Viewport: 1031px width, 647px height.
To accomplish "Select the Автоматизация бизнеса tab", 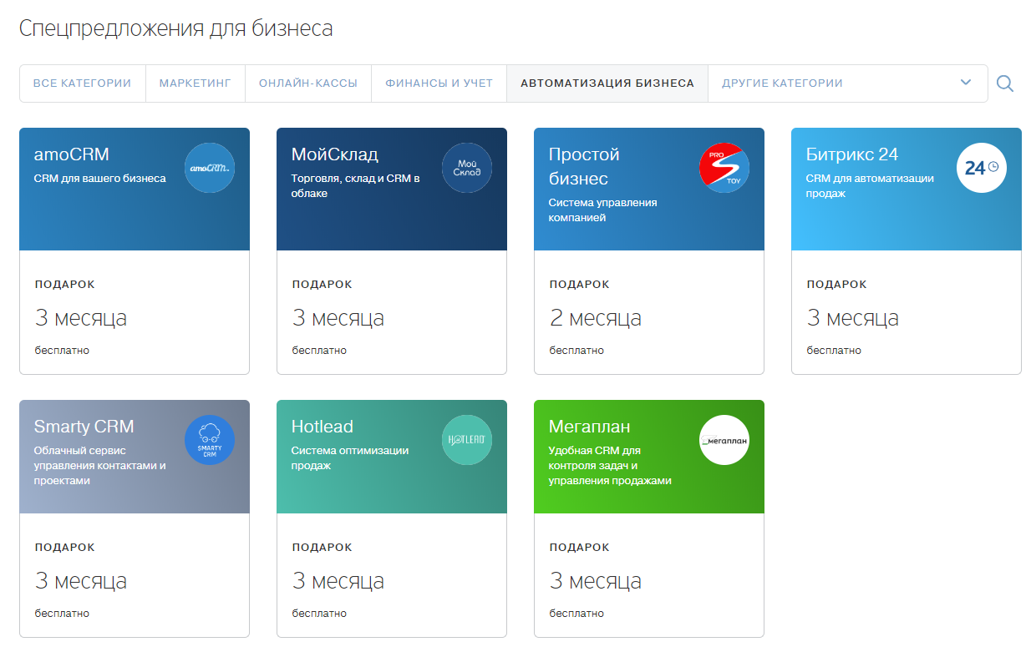I will 607,83.
